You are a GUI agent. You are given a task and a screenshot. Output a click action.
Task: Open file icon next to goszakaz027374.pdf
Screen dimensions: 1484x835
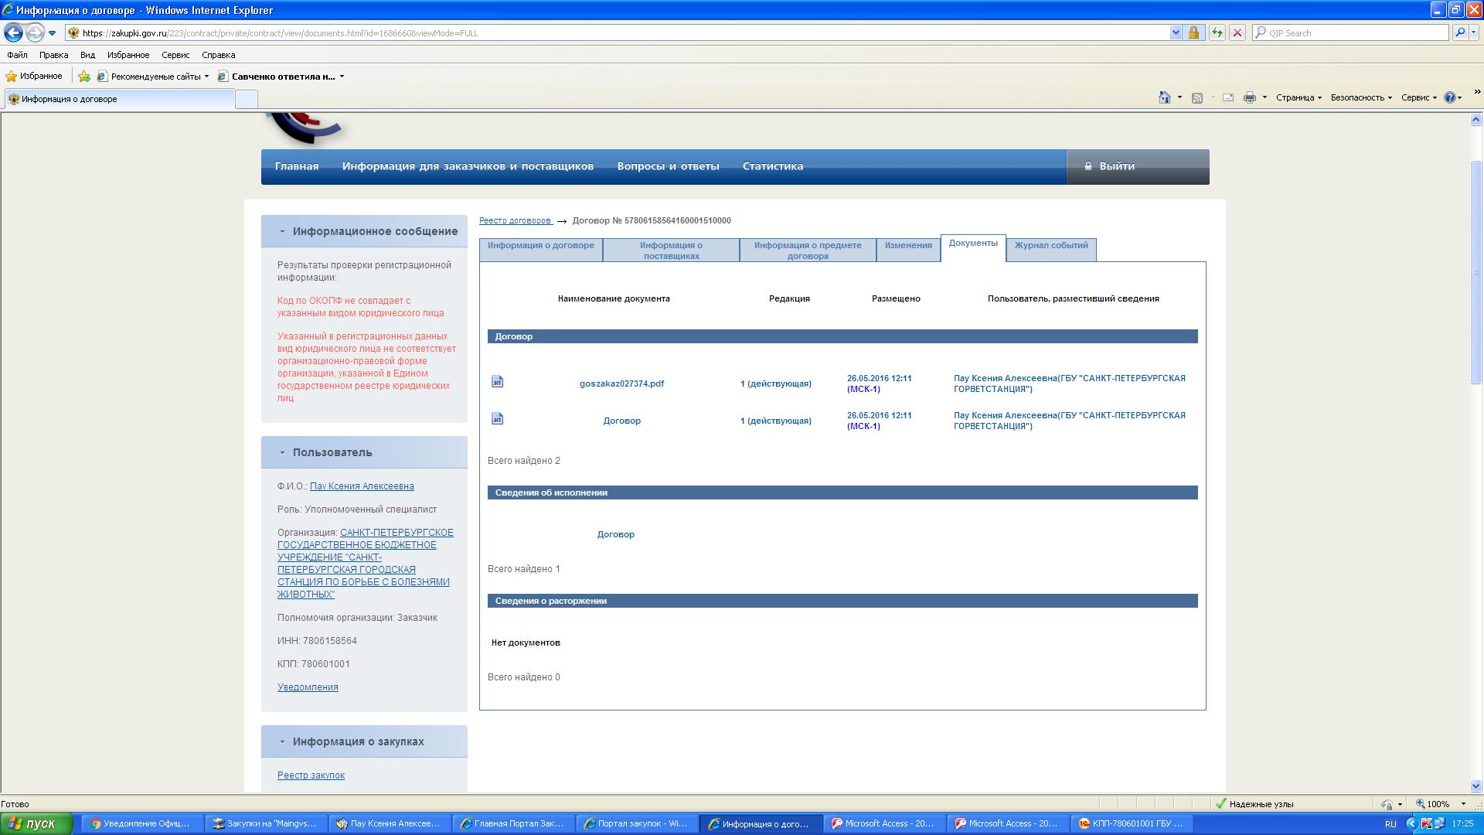click(x=498, y=381)
